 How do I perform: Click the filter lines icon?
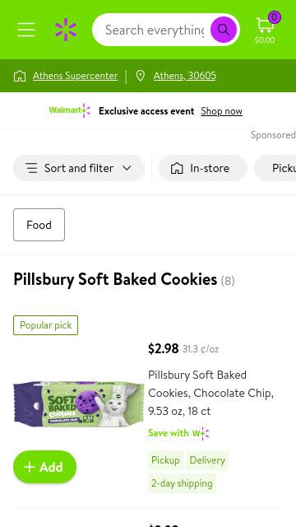pyautogui.click(x=31, y=168)
